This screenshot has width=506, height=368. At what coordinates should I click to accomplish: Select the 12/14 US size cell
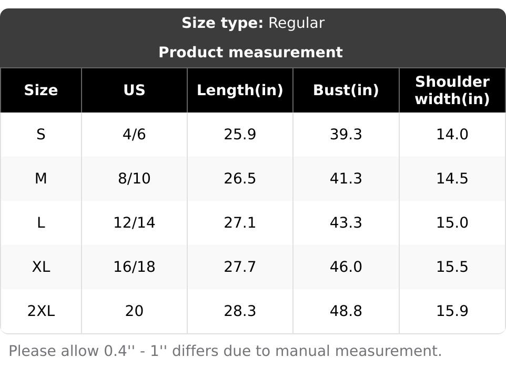pos(134,223)
